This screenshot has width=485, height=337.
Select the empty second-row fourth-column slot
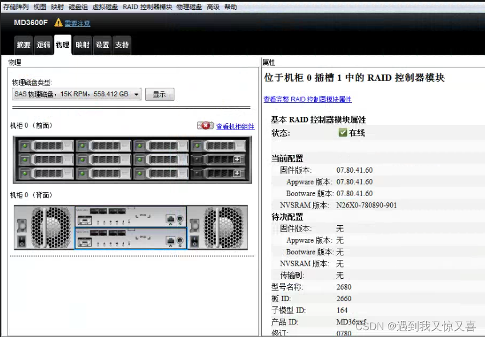click(x=218, y=160)
